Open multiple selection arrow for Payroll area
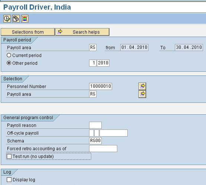Screen dimensions: 206x185 pos(142,94)
